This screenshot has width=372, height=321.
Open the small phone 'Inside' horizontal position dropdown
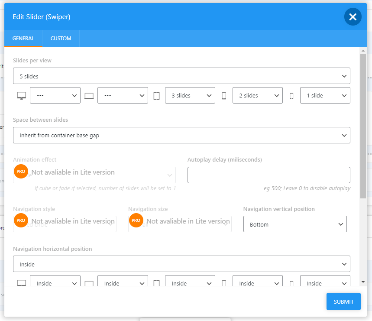(325, 281)
